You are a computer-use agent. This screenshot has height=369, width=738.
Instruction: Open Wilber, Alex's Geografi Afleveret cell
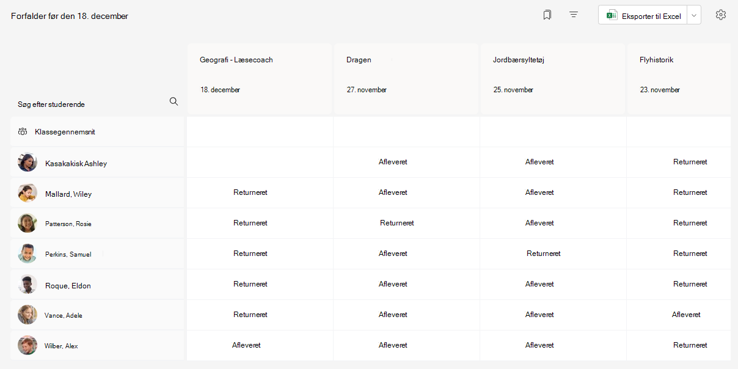(x=246, y=345)
